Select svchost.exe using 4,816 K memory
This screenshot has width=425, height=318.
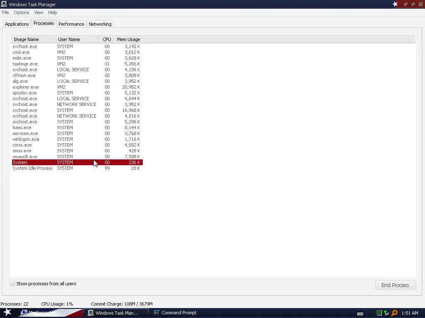click(x=77, y=116)
